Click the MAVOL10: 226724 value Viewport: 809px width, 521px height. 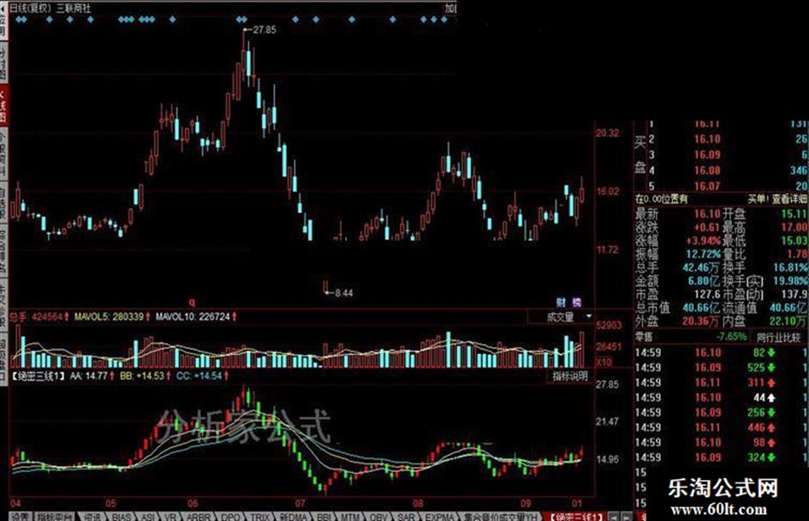click(x=193, y=317)
